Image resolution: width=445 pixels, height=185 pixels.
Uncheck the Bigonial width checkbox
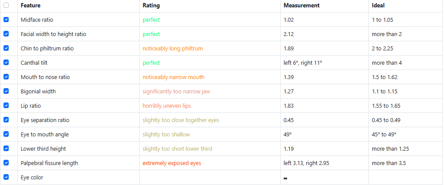6,92
